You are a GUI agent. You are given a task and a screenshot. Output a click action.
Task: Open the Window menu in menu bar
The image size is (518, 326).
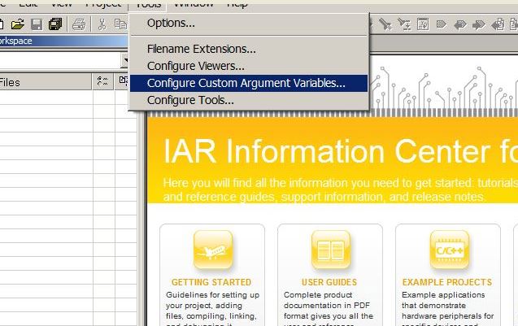pyautogui.click(x=194, y=4)
